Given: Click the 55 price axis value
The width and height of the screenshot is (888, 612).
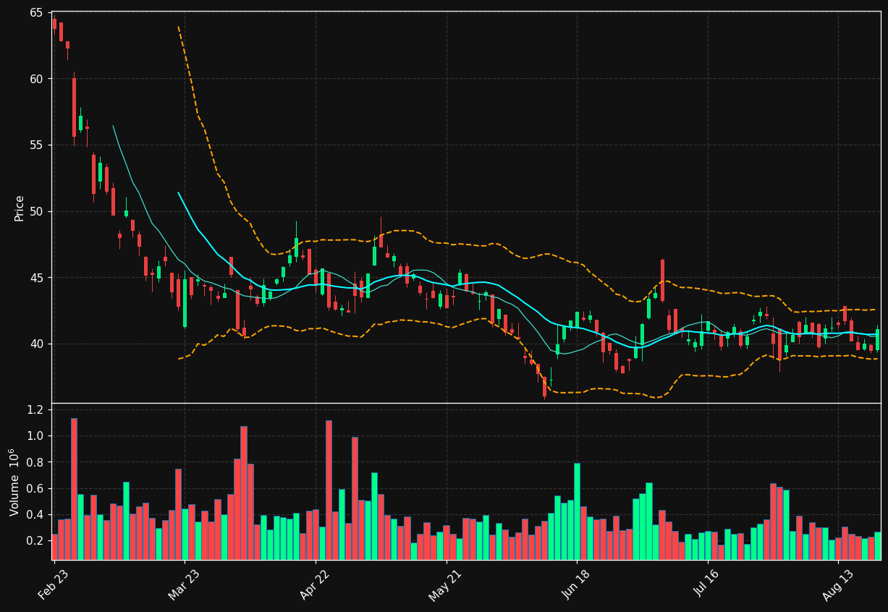Looking at the screenshot, I should tap(36, 145).
